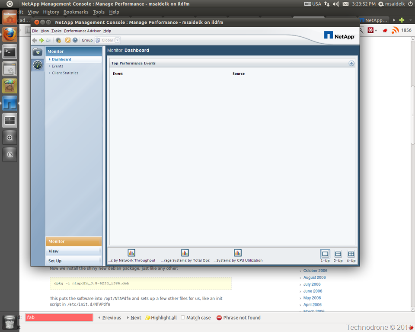
Task: Click the green forward arrow in console toolbar
Action: click(x=41, y=40)
